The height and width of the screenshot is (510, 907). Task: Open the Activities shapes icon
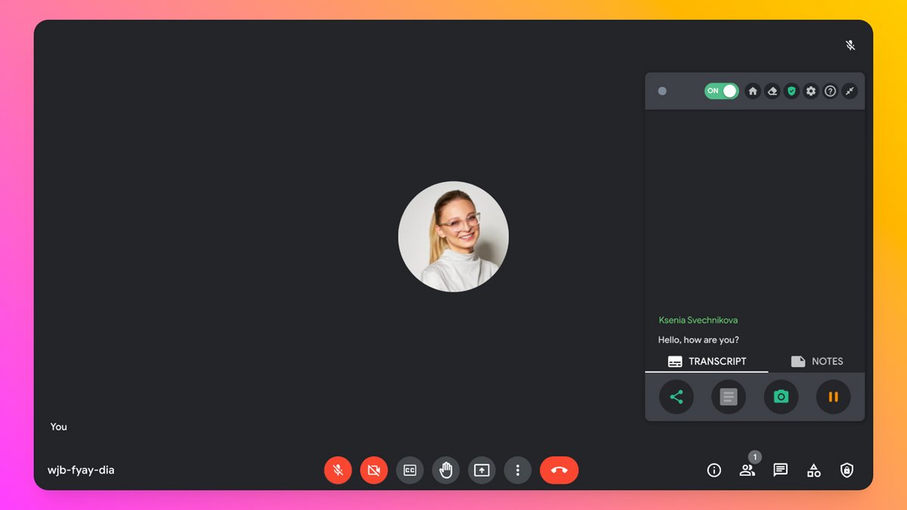(814, 470)
